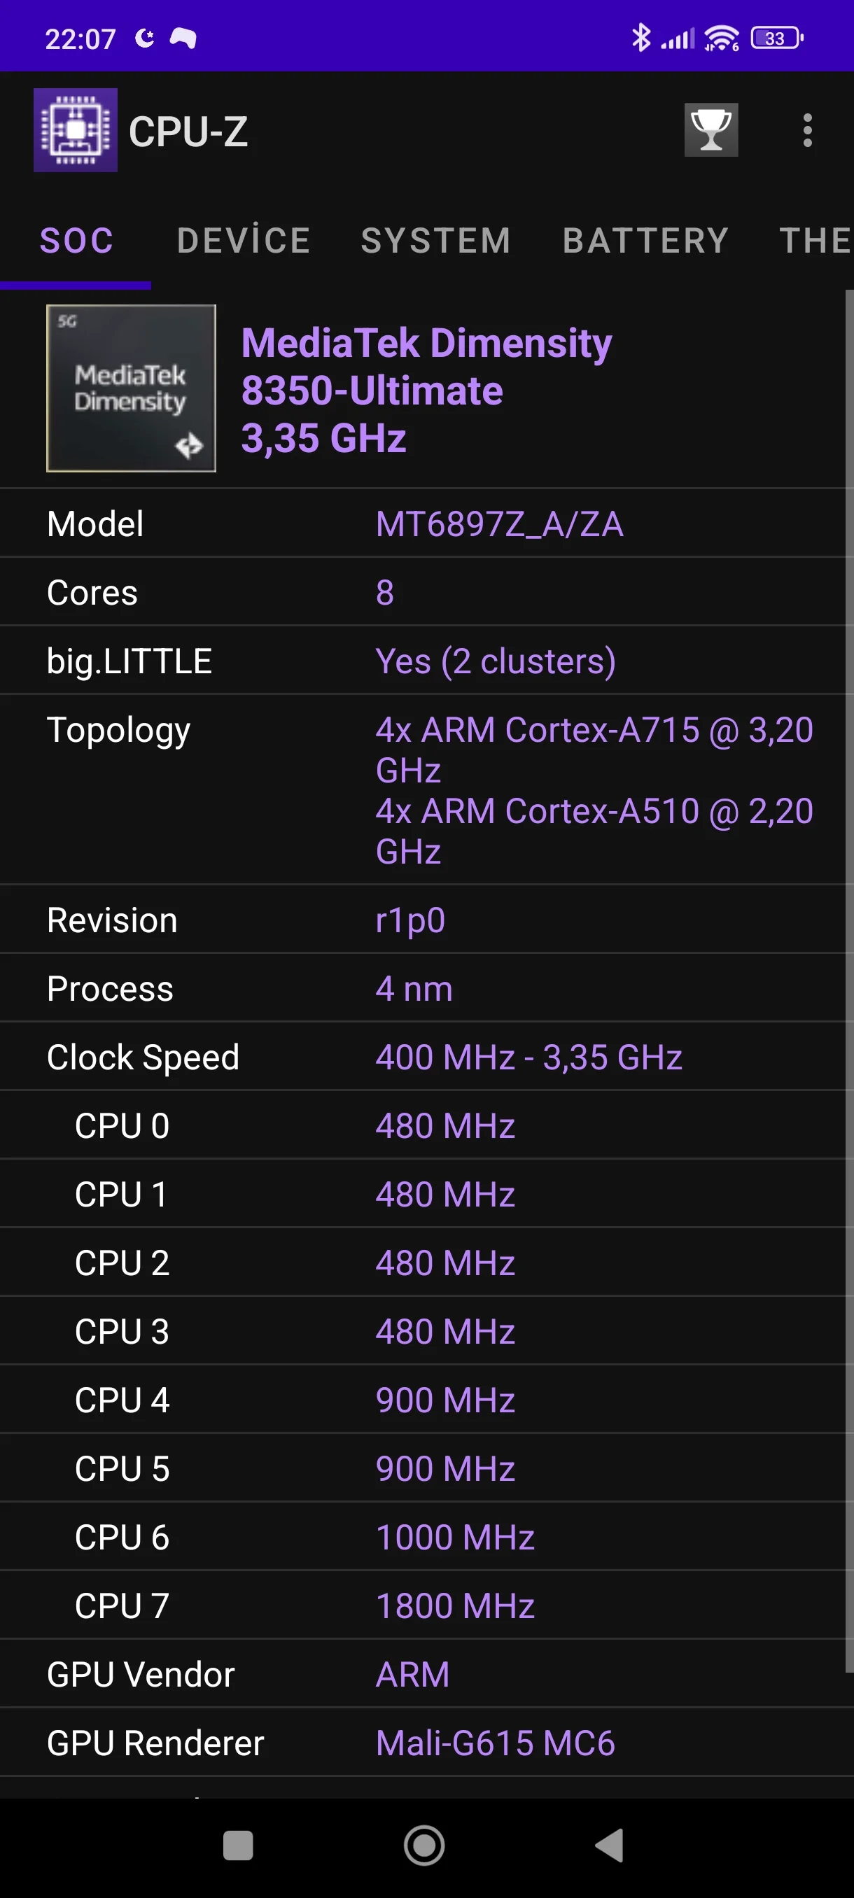Tap the trophy benchmark icon
Image resolution: width=854 pixels, height=1898 pixels.
[x=710, y=129]
